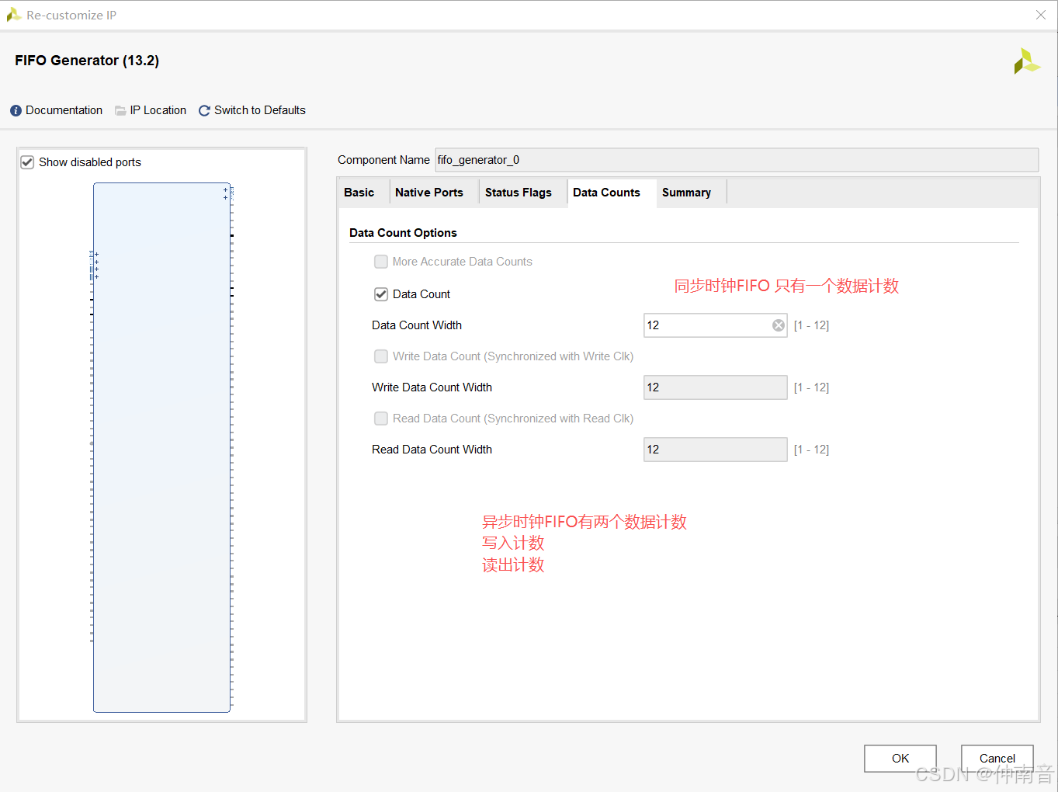Click Switch to Defaults
The width and height of the screenshot is (1058, 792).
coord(260,110)
